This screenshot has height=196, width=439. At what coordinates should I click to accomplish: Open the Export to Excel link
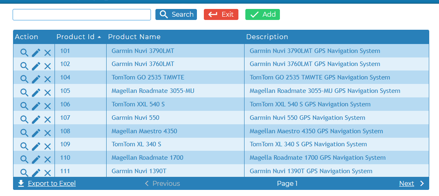click(x=52, y=184)
